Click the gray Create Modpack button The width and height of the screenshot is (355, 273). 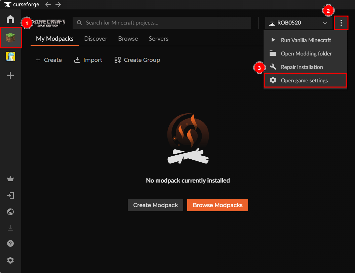156,205
